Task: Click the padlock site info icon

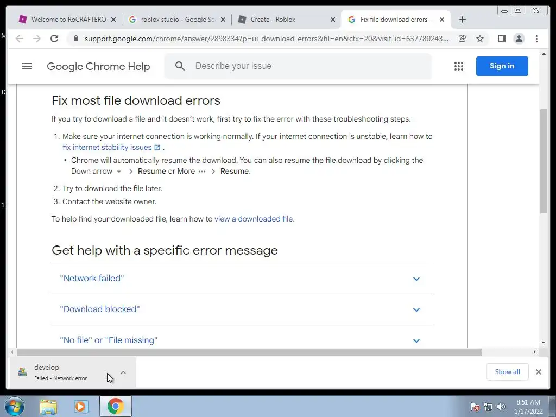Action: [75, 39]
